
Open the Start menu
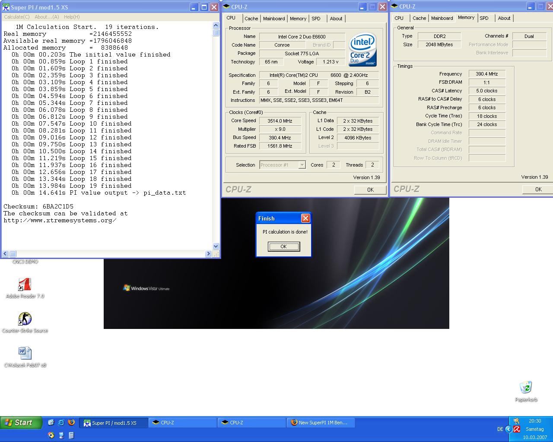coord(21,423)
